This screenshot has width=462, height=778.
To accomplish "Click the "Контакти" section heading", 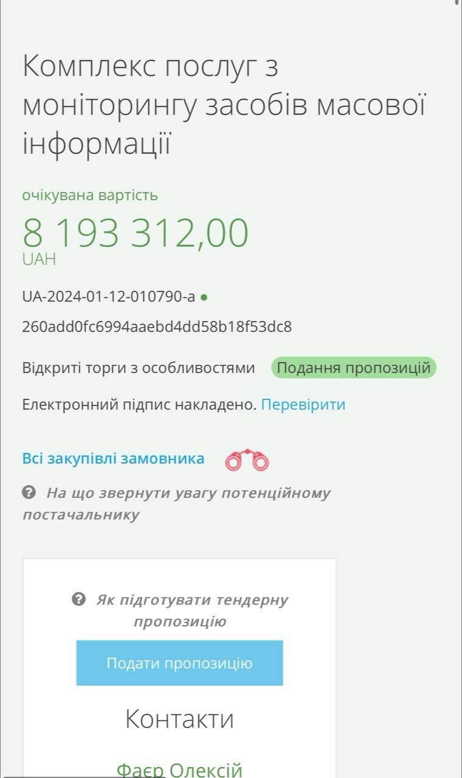I will [179, 718].
